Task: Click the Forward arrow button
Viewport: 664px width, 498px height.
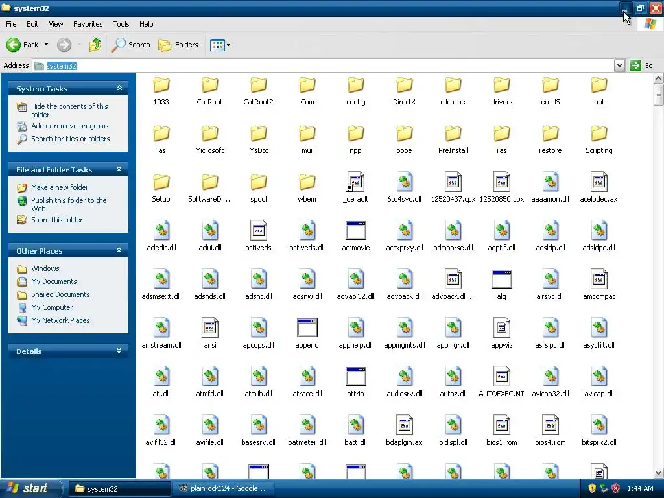Action: coord(64,45)
